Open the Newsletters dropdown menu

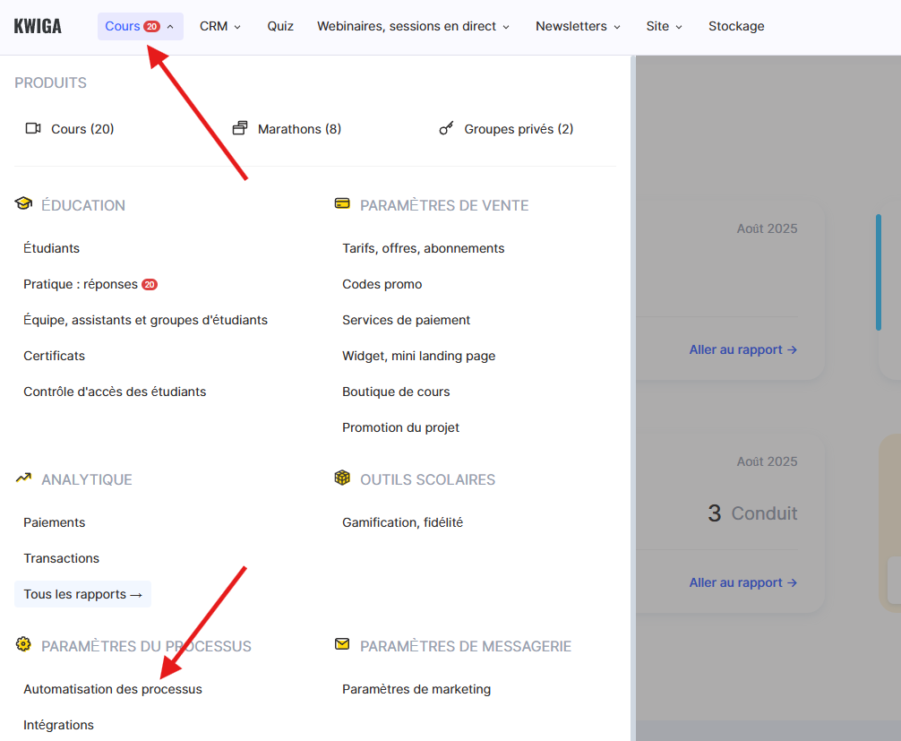point(578,26)
